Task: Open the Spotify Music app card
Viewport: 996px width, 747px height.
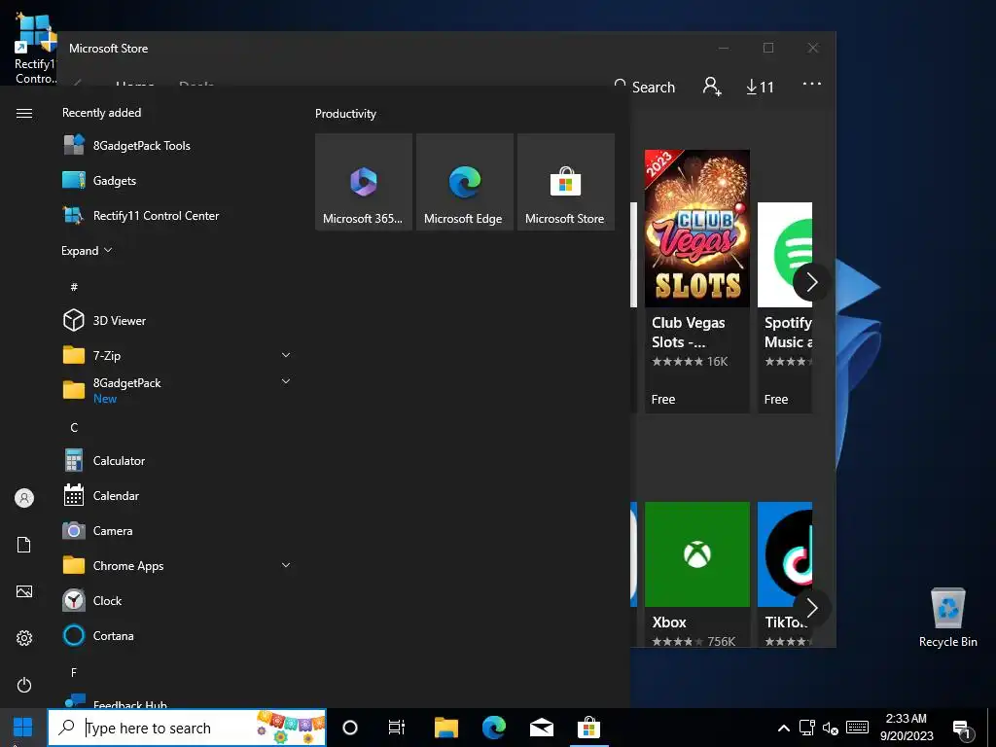Action: click(785, 307)
